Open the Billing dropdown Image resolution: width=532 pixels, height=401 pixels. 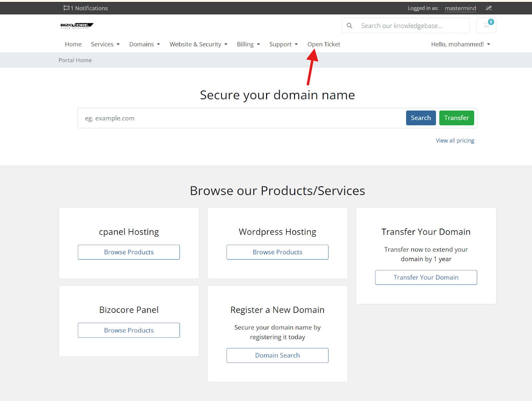(248, 44)
